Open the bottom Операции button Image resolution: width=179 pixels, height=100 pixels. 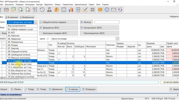pyautogui.click(x=89, y=89)
